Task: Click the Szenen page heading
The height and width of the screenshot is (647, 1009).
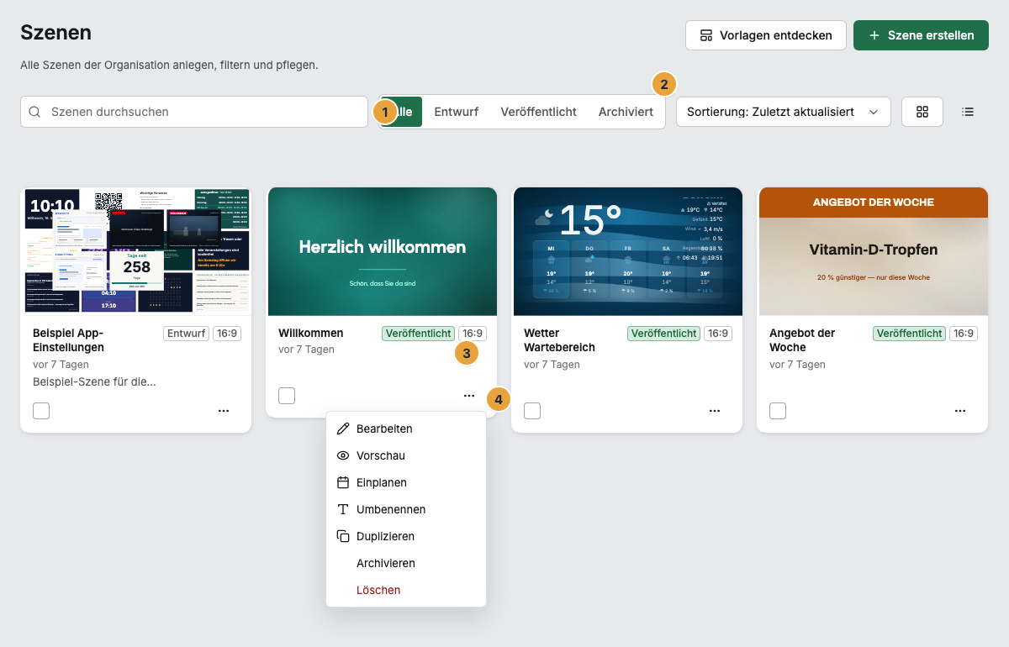Action: [55, 33]
